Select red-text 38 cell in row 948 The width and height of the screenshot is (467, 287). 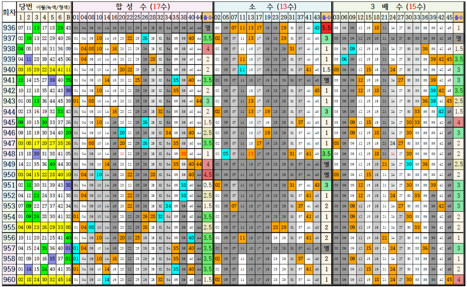tap(184, 154)
